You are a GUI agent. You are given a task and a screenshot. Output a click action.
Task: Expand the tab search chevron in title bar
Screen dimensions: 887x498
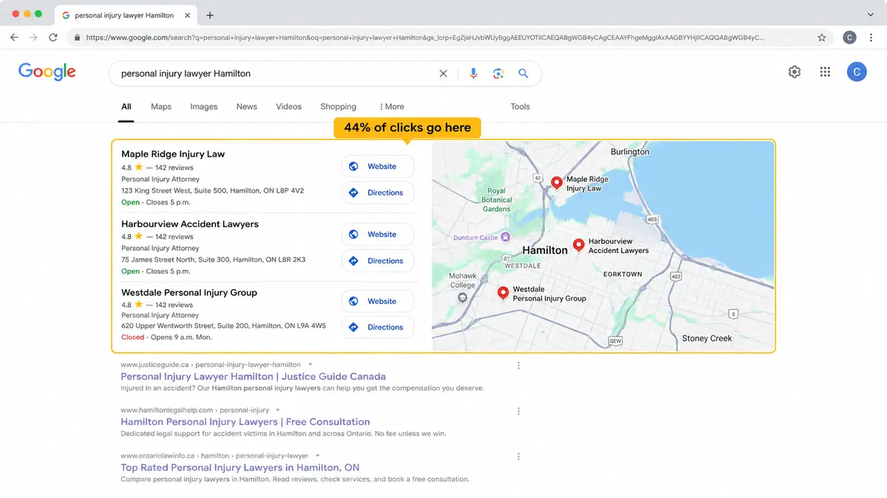[x=871, y=15]
